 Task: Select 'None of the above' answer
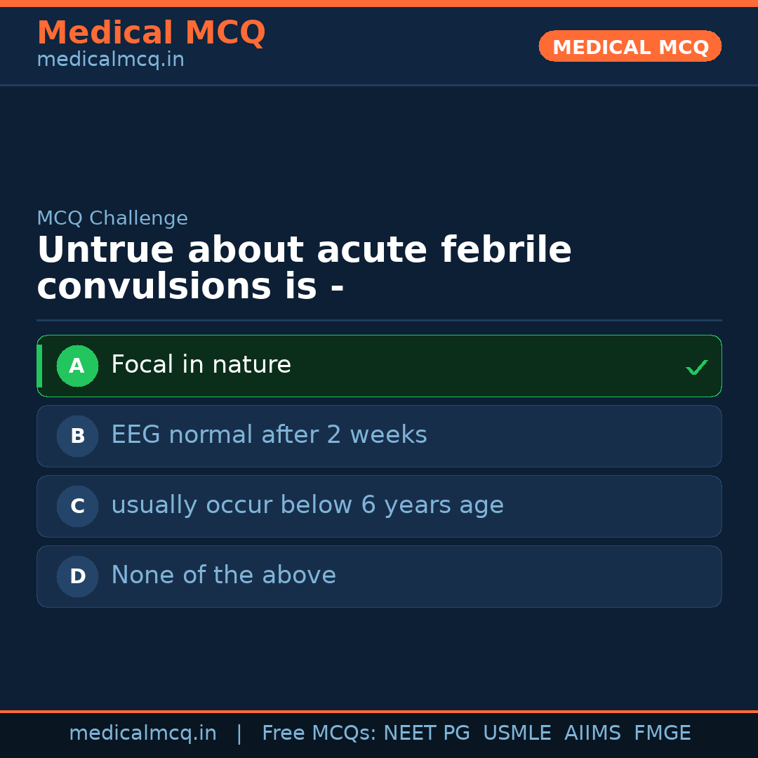tap(223, 576)
